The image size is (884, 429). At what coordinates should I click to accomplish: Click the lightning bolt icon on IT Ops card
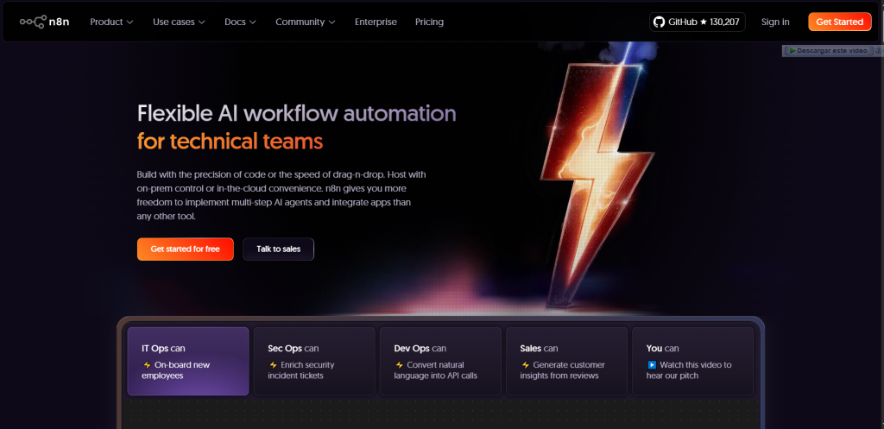147,365
